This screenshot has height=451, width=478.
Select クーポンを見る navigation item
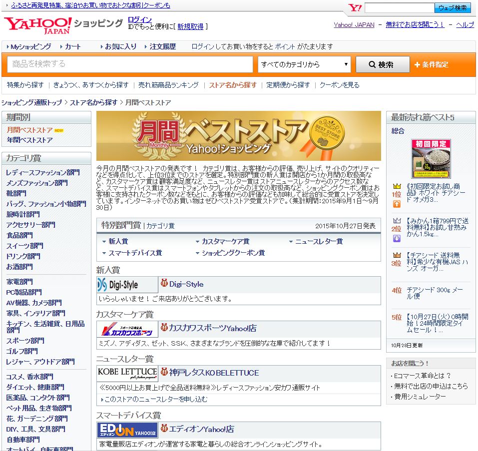(x=340, y=85)
